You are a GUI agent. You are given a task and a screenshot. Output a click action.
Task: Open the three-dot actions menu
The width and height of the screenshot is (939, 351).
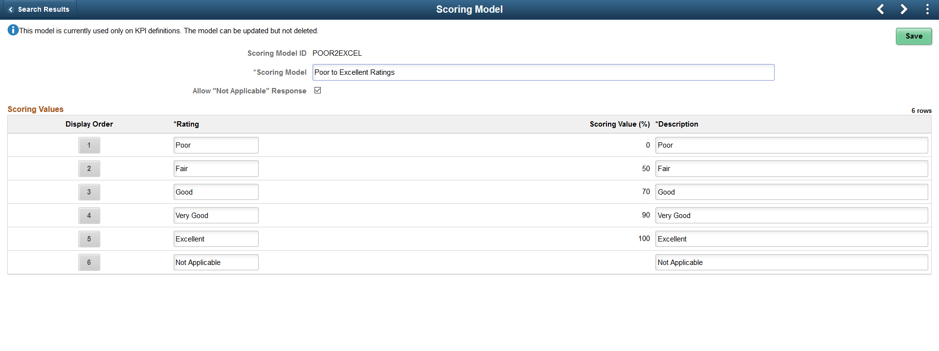point(927,9)
